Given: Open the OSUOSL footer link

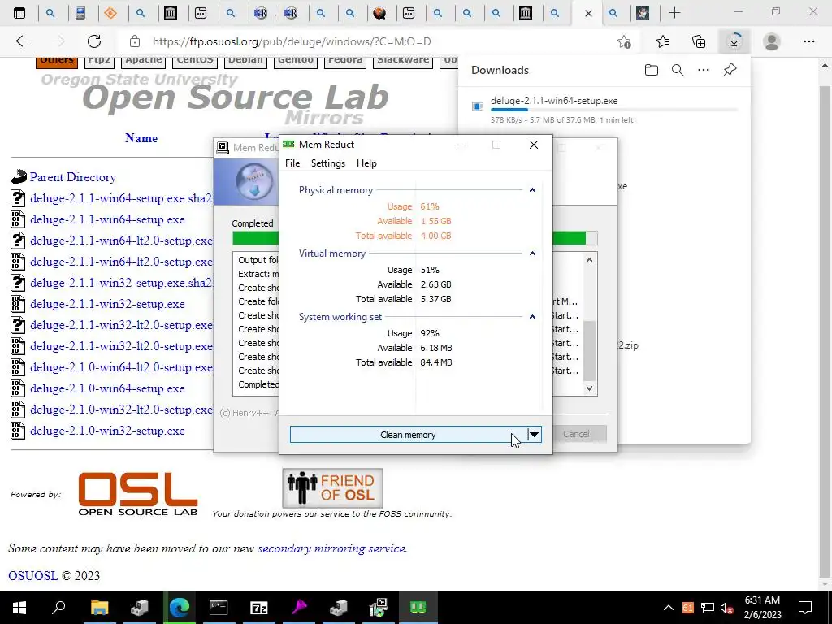Looking at the screenshot, I should click(32, 576).
